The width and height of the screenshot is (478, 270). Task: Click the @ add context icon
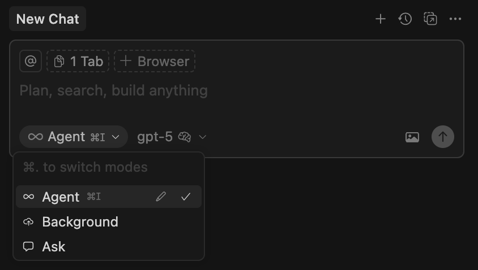[31, 61]
